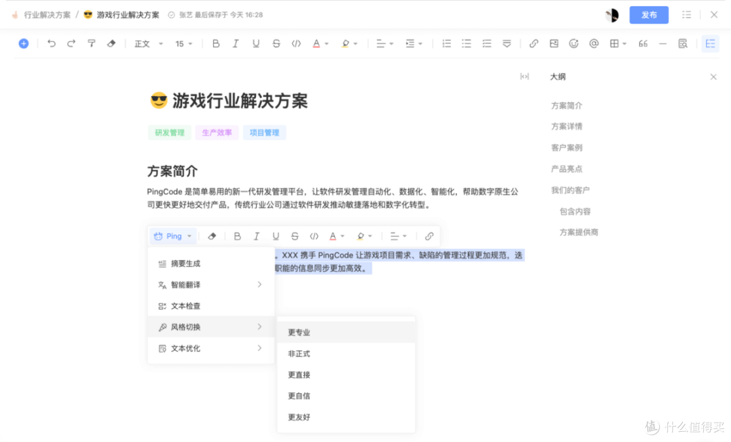Clear formatting with main toolbar eraser
Screen dimensions: 731x442
pyautogui.click(x=111, y=44)
